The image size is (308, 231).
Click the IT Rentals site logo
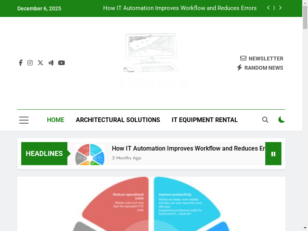pos(151,62)
